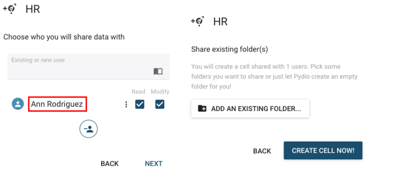
Task: Click the HR title above 'Share existing folder(s)'
Action: (x=220, y=22)
